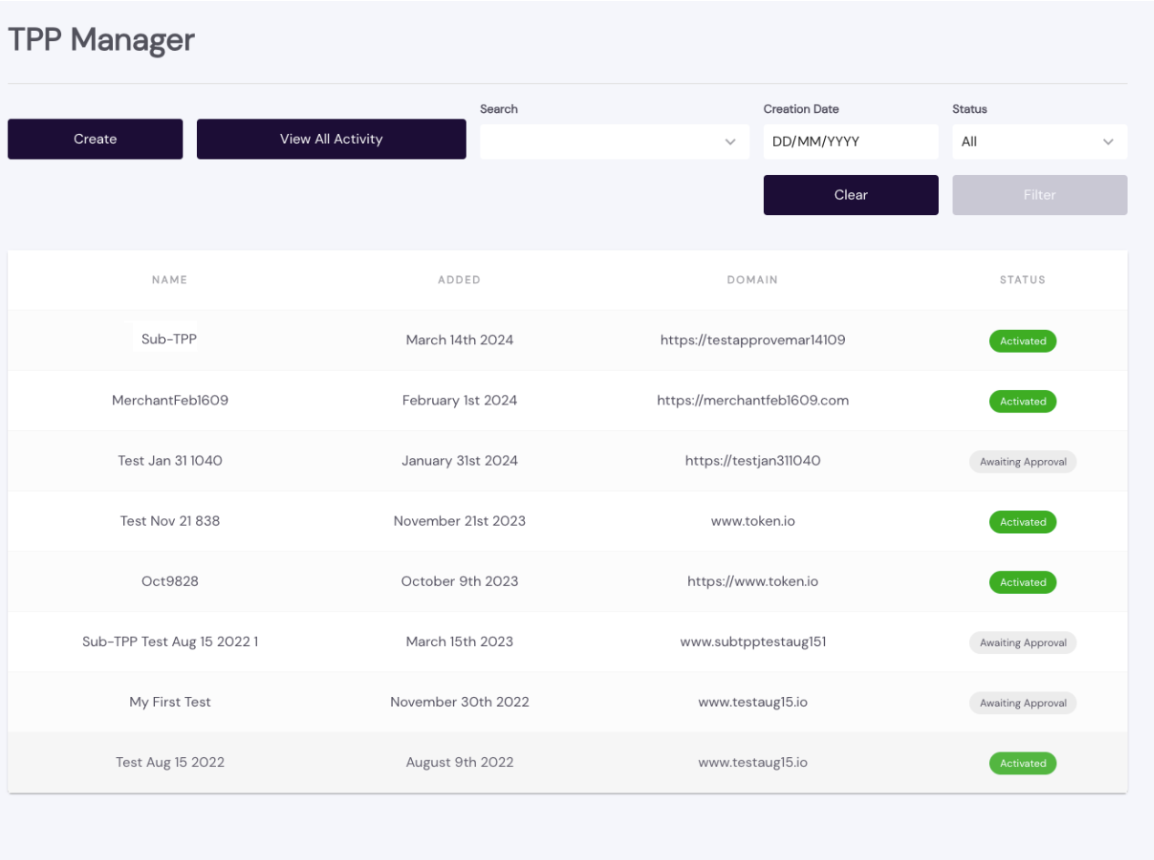
Task: Click Awaiting Approval badge for My First Test
Action: 1022,703
